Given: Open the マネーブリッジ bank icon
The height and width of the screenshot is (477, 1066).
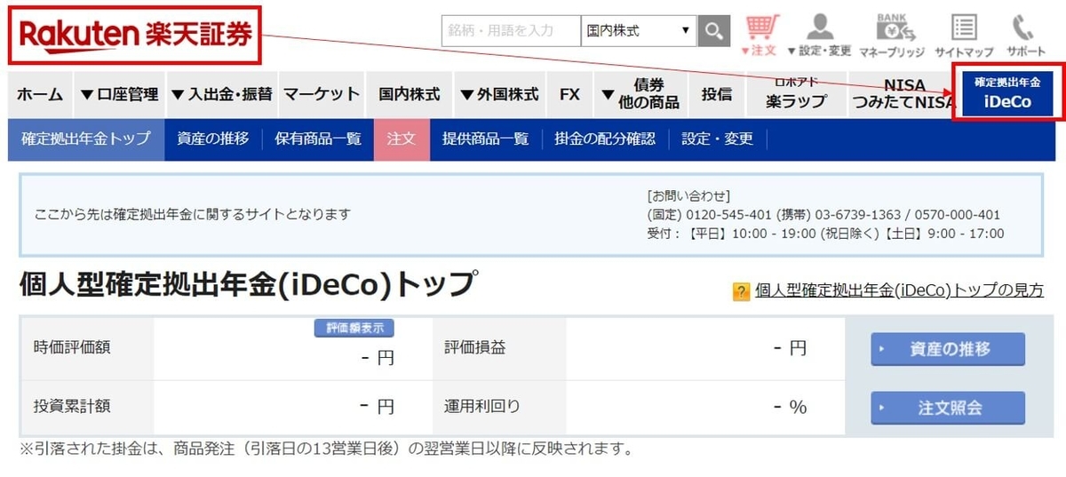Looking at the screenshot, I should coord(891,36).
